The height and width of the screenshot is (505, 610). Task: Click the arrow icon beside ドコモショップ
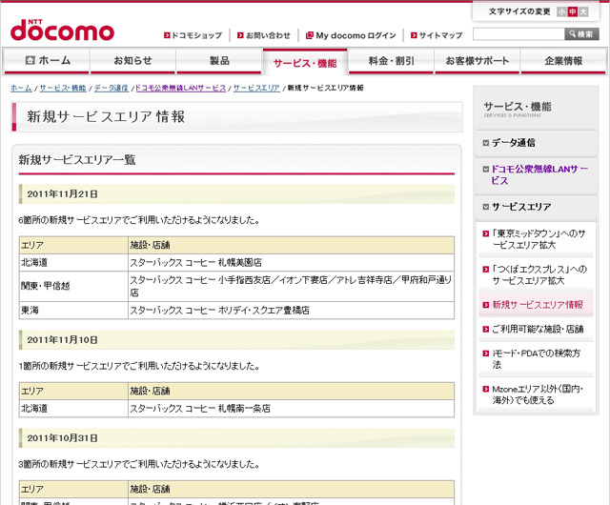[167, 35]
